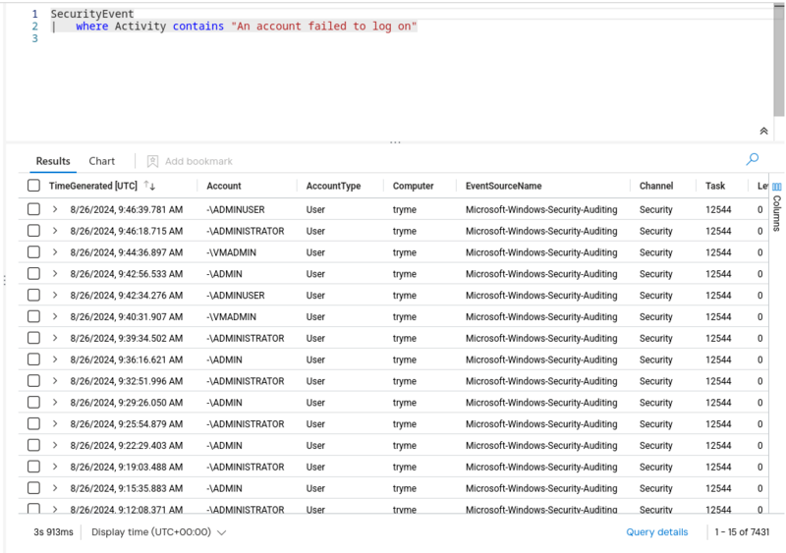Click -\ADMINISTRATOR in the 9:39:34.502 row
The image size is (786, 553).
click(x=245, y=339)
